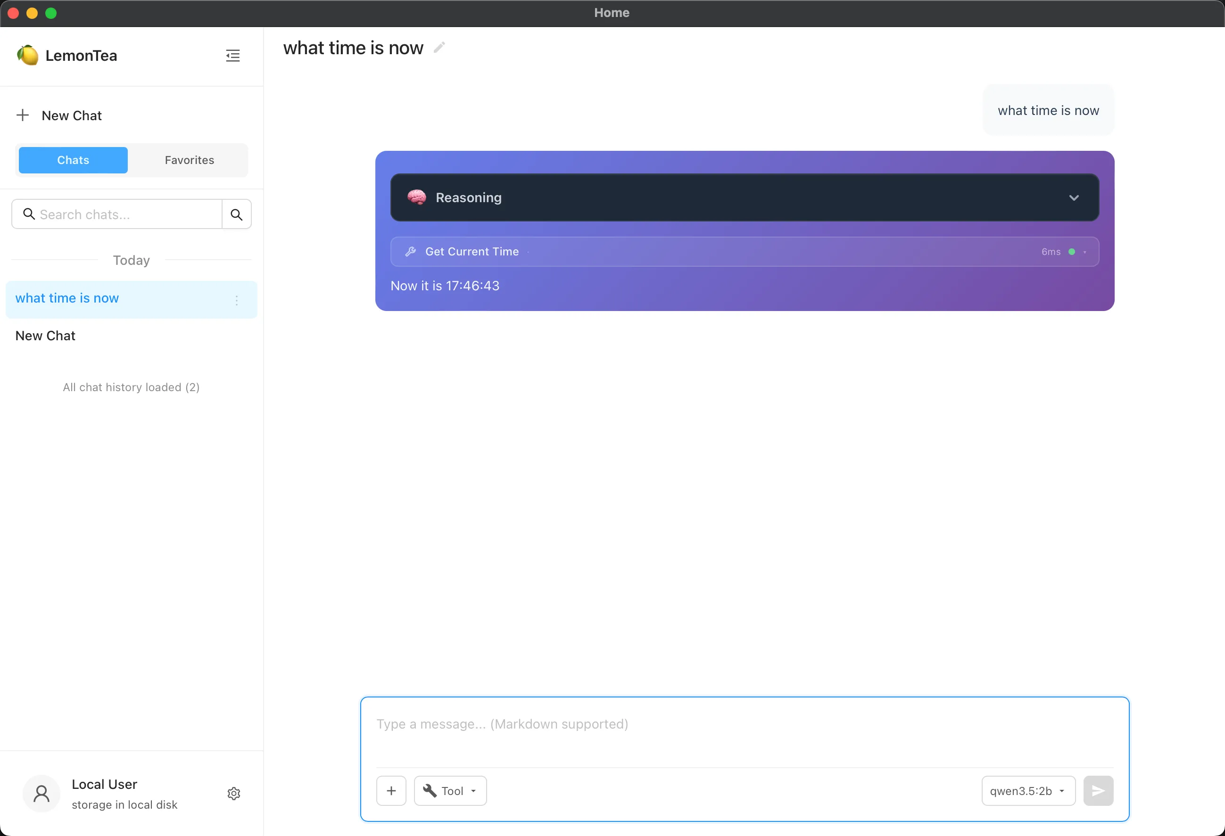
Task: Click the Get Current Time tool row
Action: click(744, 252)
